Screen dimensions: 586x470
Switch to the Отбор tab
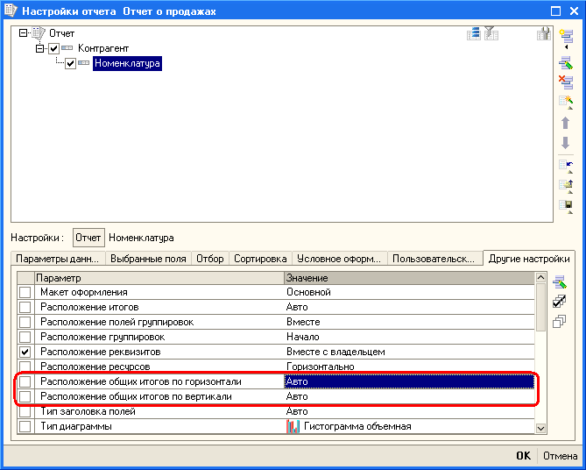point(209,259)
